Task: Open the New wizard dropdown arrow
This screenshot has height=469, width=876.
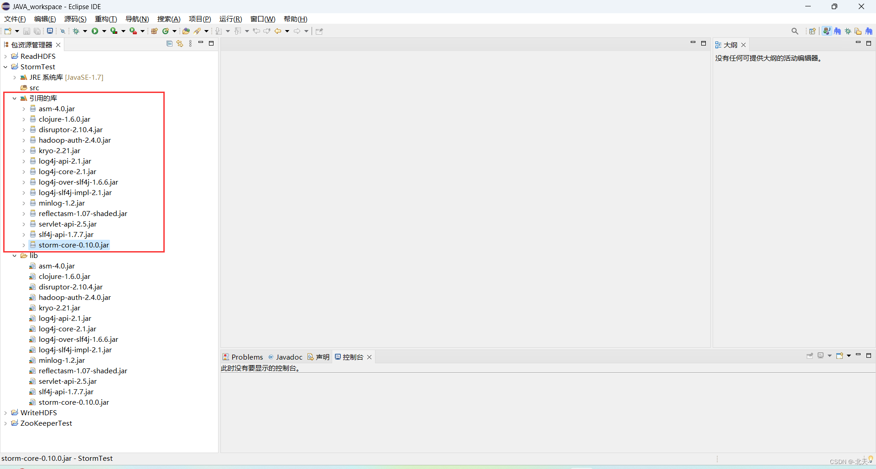Action: [x=17, y=31]
